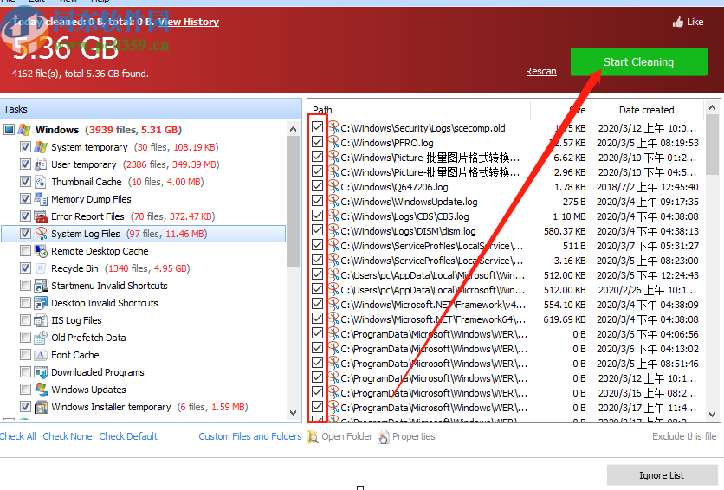Uncheck the dism.log file checkbox

(317, 230)
